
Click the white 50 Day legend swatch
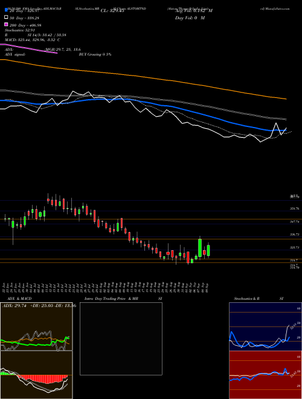click(x=7, y=18)
